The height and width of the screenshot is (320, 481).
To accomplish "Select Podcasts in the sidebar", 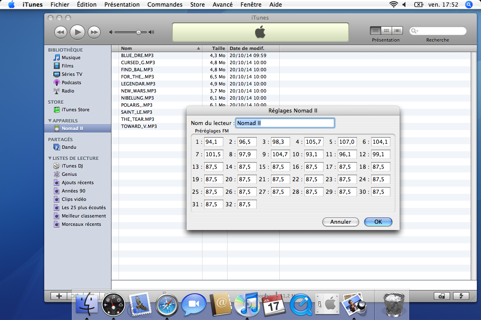I will click(x=71, y=82).
